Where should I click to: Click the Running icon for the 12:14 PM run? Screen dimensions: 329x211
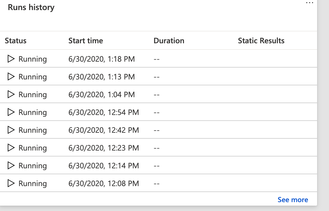11,166
